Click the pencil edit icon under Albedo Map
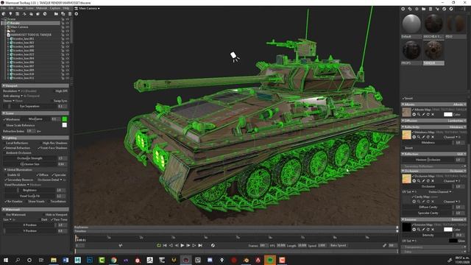Image resolution: width=471 pixels, height=265 pixels. point(424,115)
